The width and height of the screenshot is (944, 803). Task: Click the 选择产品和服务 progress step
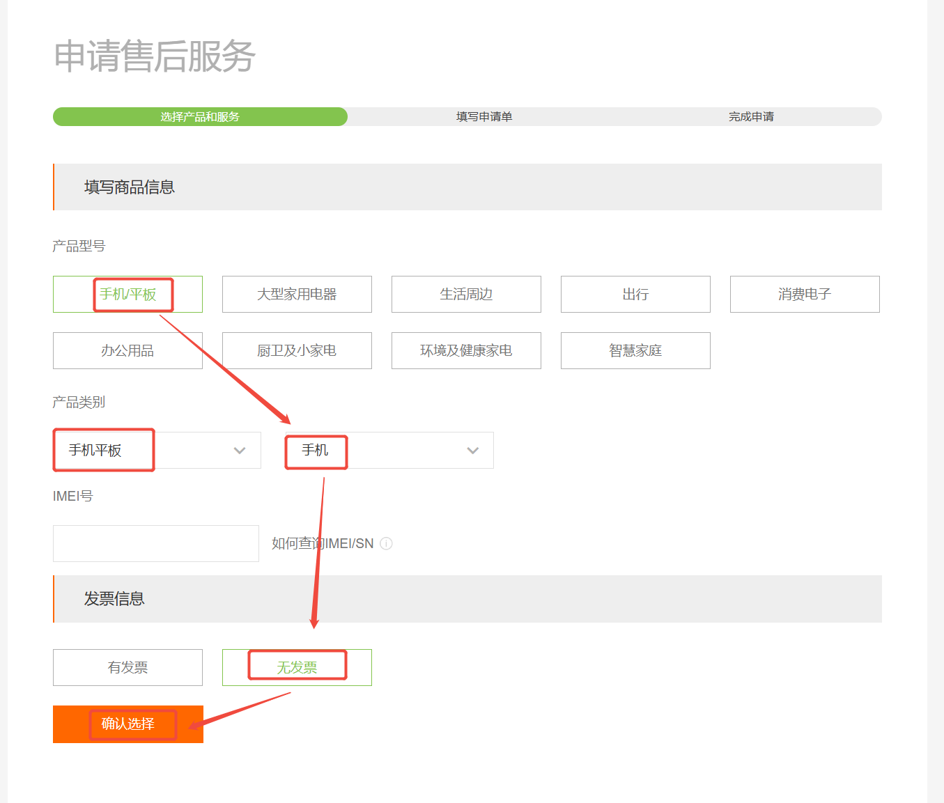(x=200, y=117)
